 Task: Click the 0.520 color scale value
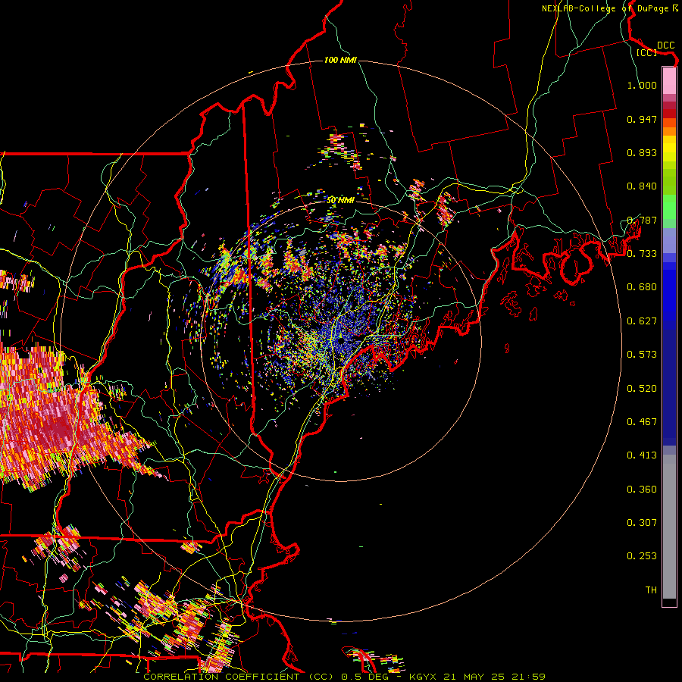[x=642, y=389]
